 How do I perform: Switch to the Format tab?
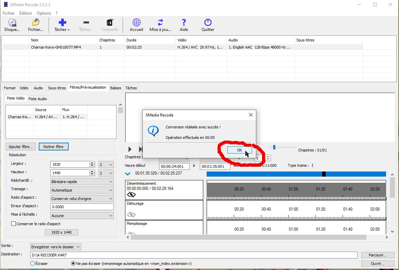click(10, 88)
